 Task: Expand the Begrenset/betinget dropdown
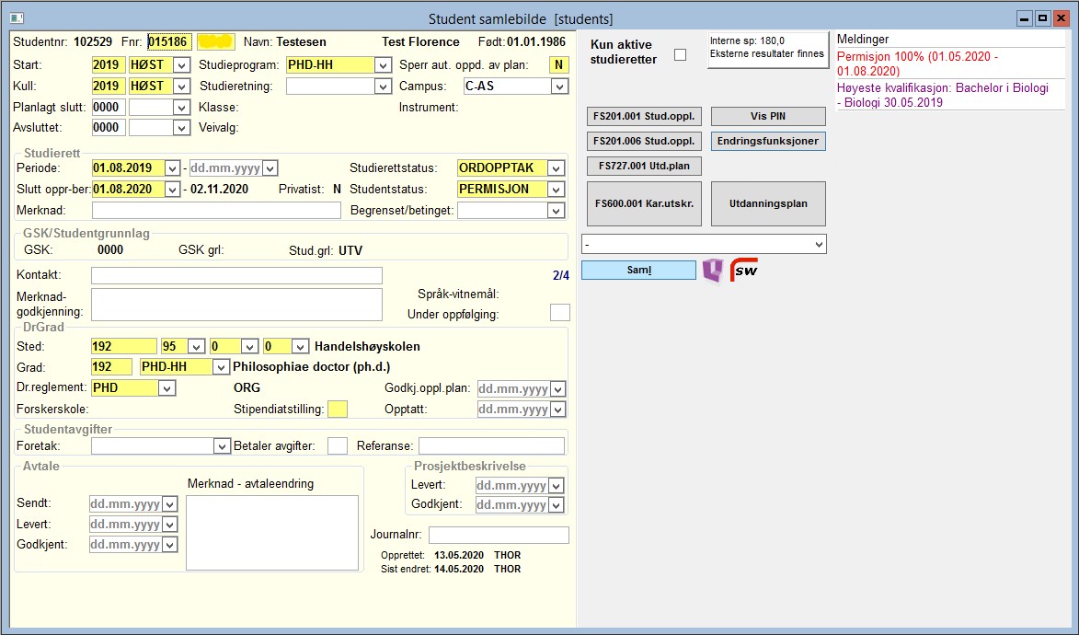[556, 211]
